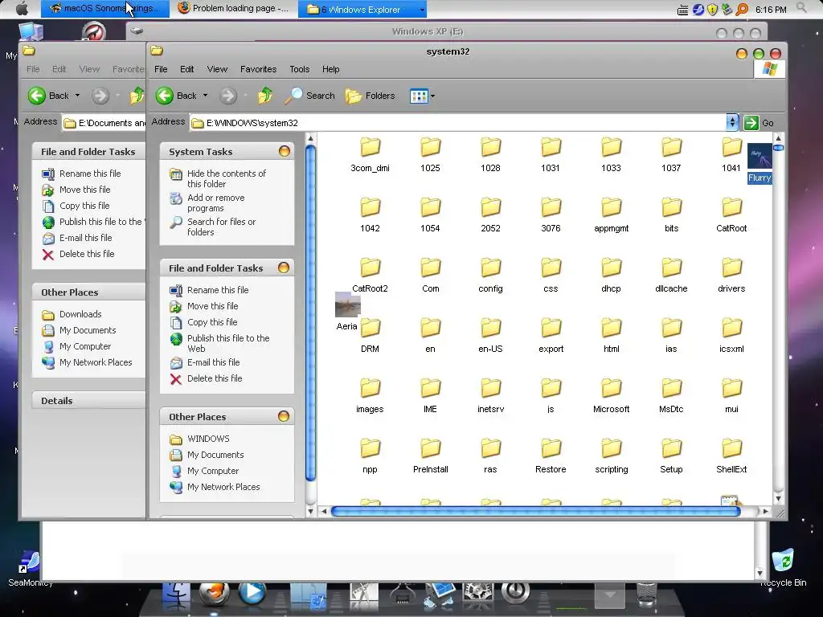
Task: Open the Edit menu in system32 window
Action: click(186, 69)
